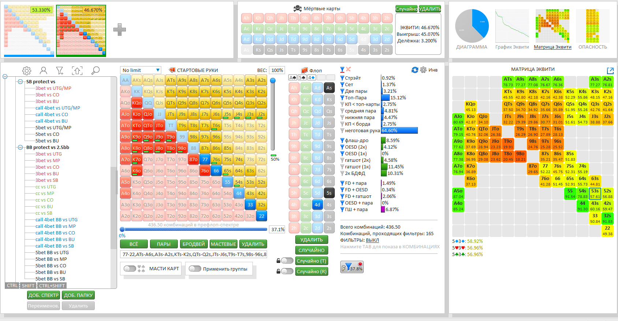Toggle the Применить группы switch

point(195,269)
